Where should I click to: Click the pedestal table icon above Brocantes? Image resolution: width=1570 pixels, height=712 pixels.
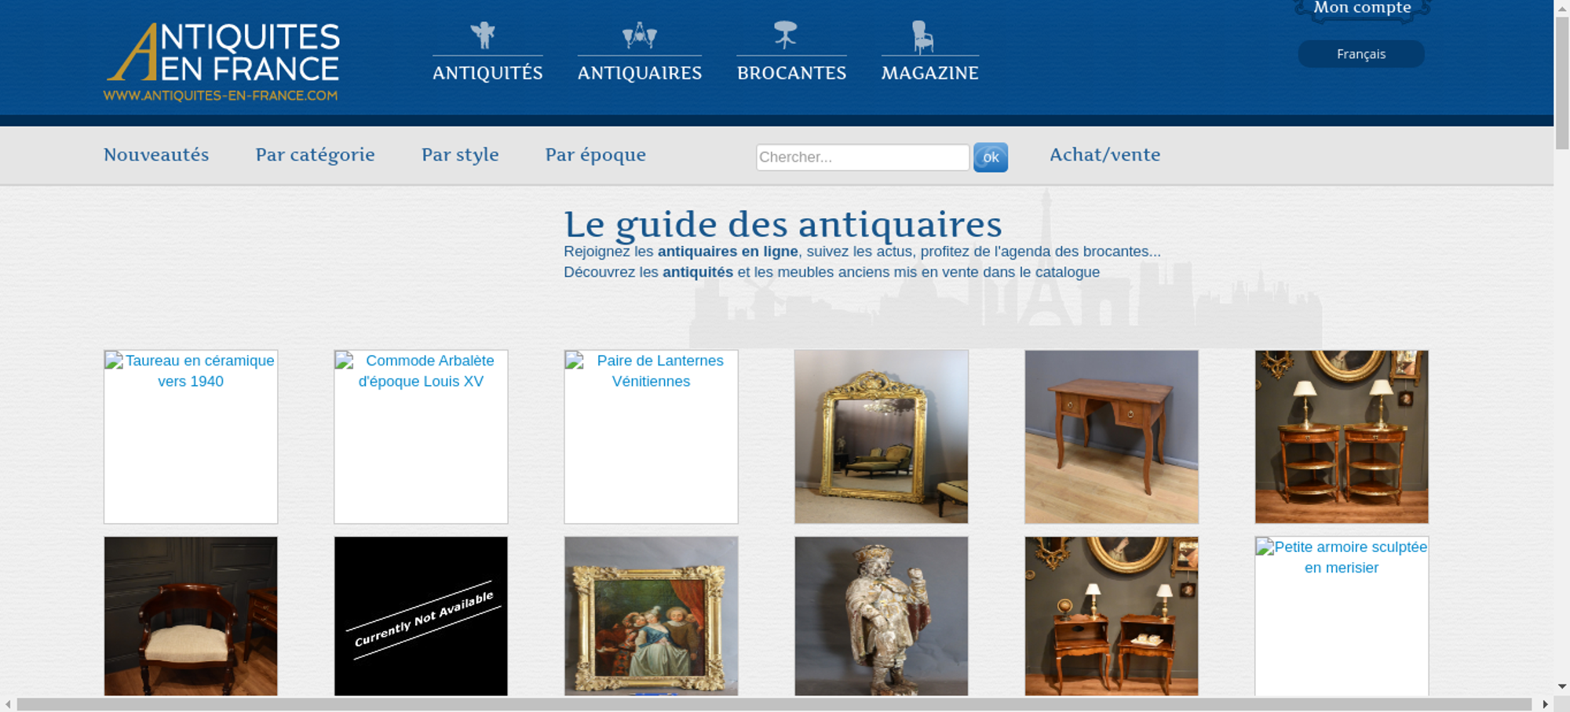click(x=785, y=35)
